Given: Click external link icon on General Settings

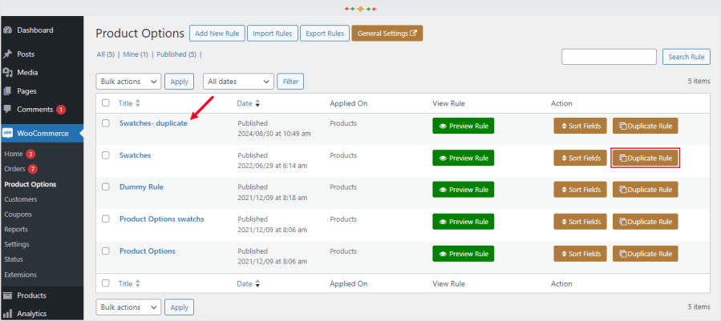Looking at the screenshot, I should coord(413,34).
